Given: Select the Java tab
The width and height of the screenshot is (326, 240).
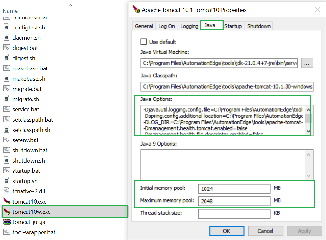Looking at the screenshot, I should coord(212,25).
